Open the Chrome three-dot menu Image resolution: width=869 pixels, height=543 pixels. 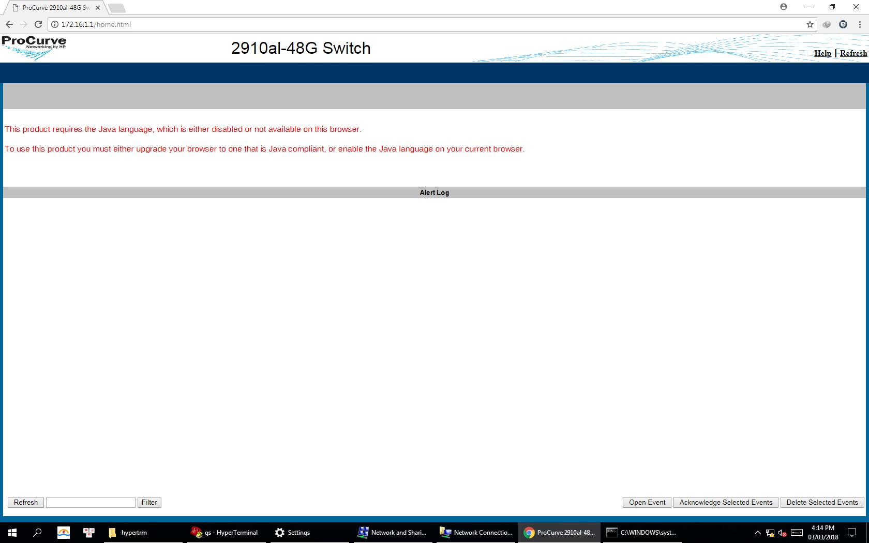[x=860, y=24]
